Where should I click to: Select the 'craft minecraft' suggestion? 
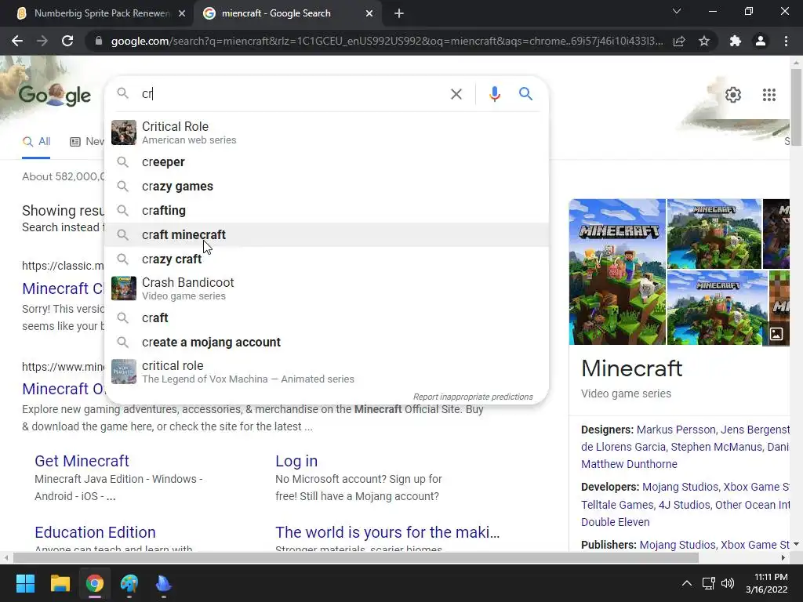coord(326,234)
